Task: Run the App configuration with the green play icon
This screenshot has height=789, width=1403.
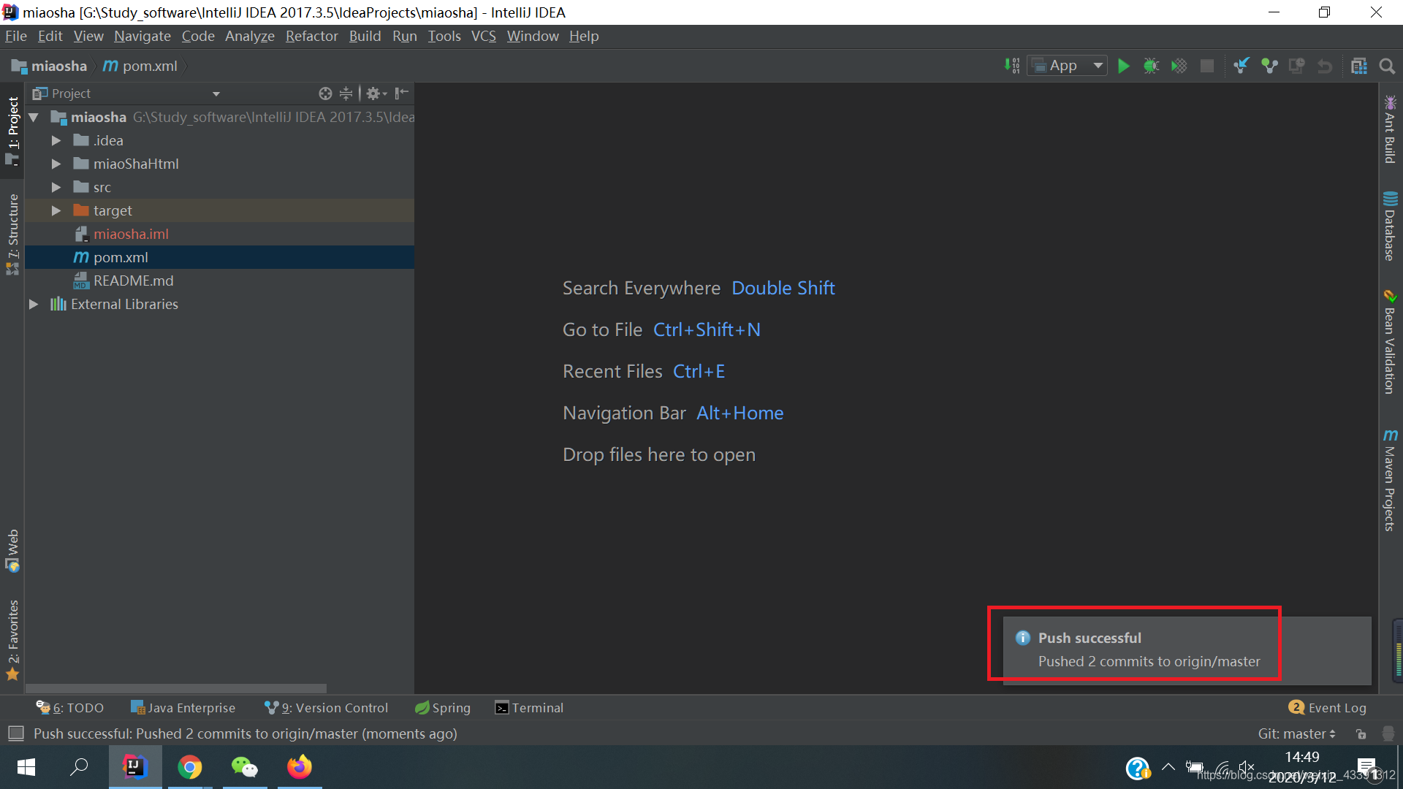Action: pyautogui.click(x=1124, y=66)
